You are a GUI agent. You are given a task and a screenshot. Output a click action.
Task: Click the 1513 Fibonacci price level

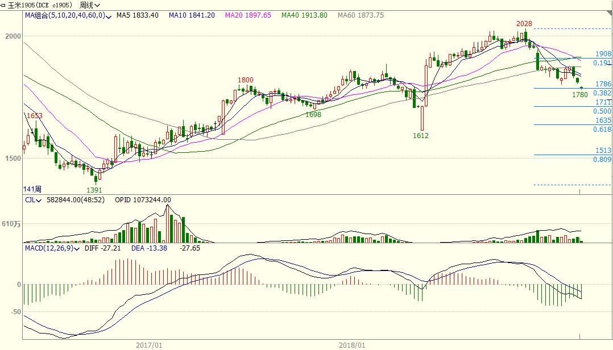tap(603, 151)
